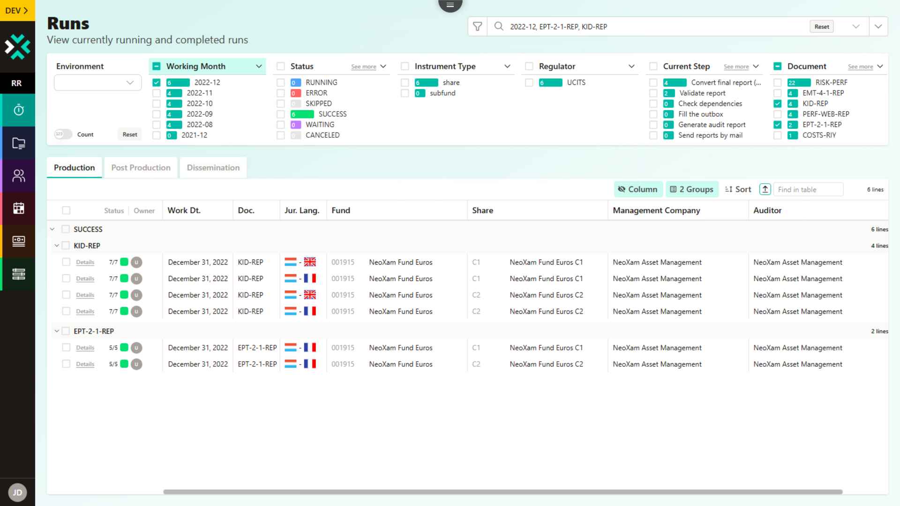This screenshot has height=506, width=900.
Task: Enable the RUNNING status filter
Action: click(280, 82)
